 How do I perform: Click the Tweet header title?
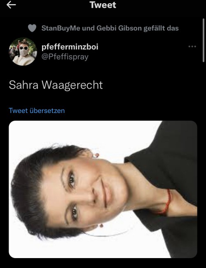[x=103, y=5]
